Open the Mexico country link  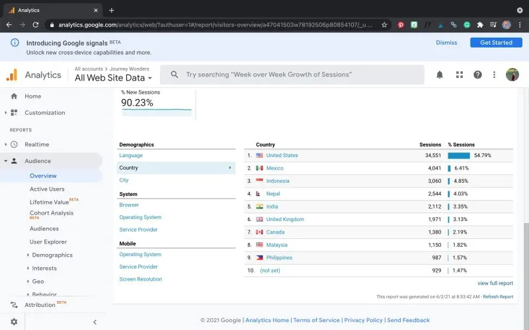coord(274,168)
